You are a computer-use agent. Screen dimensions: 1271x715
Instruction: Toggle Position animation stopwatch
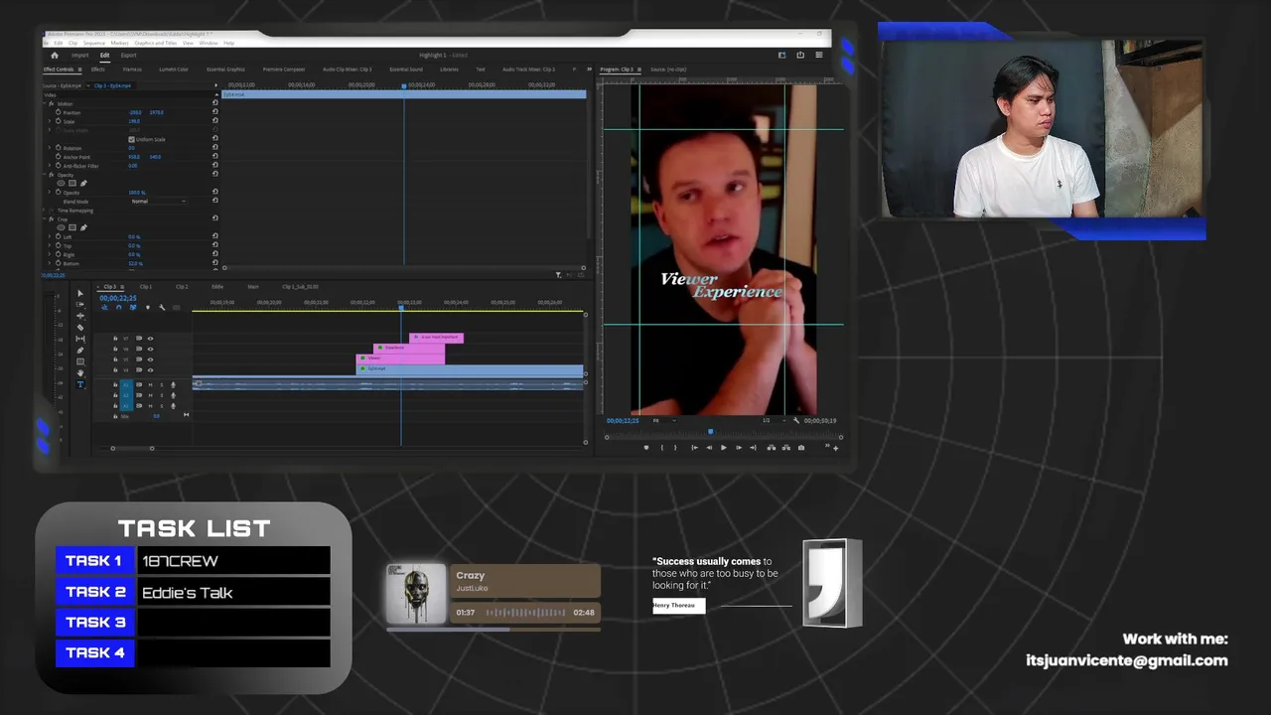pos(59,112)
